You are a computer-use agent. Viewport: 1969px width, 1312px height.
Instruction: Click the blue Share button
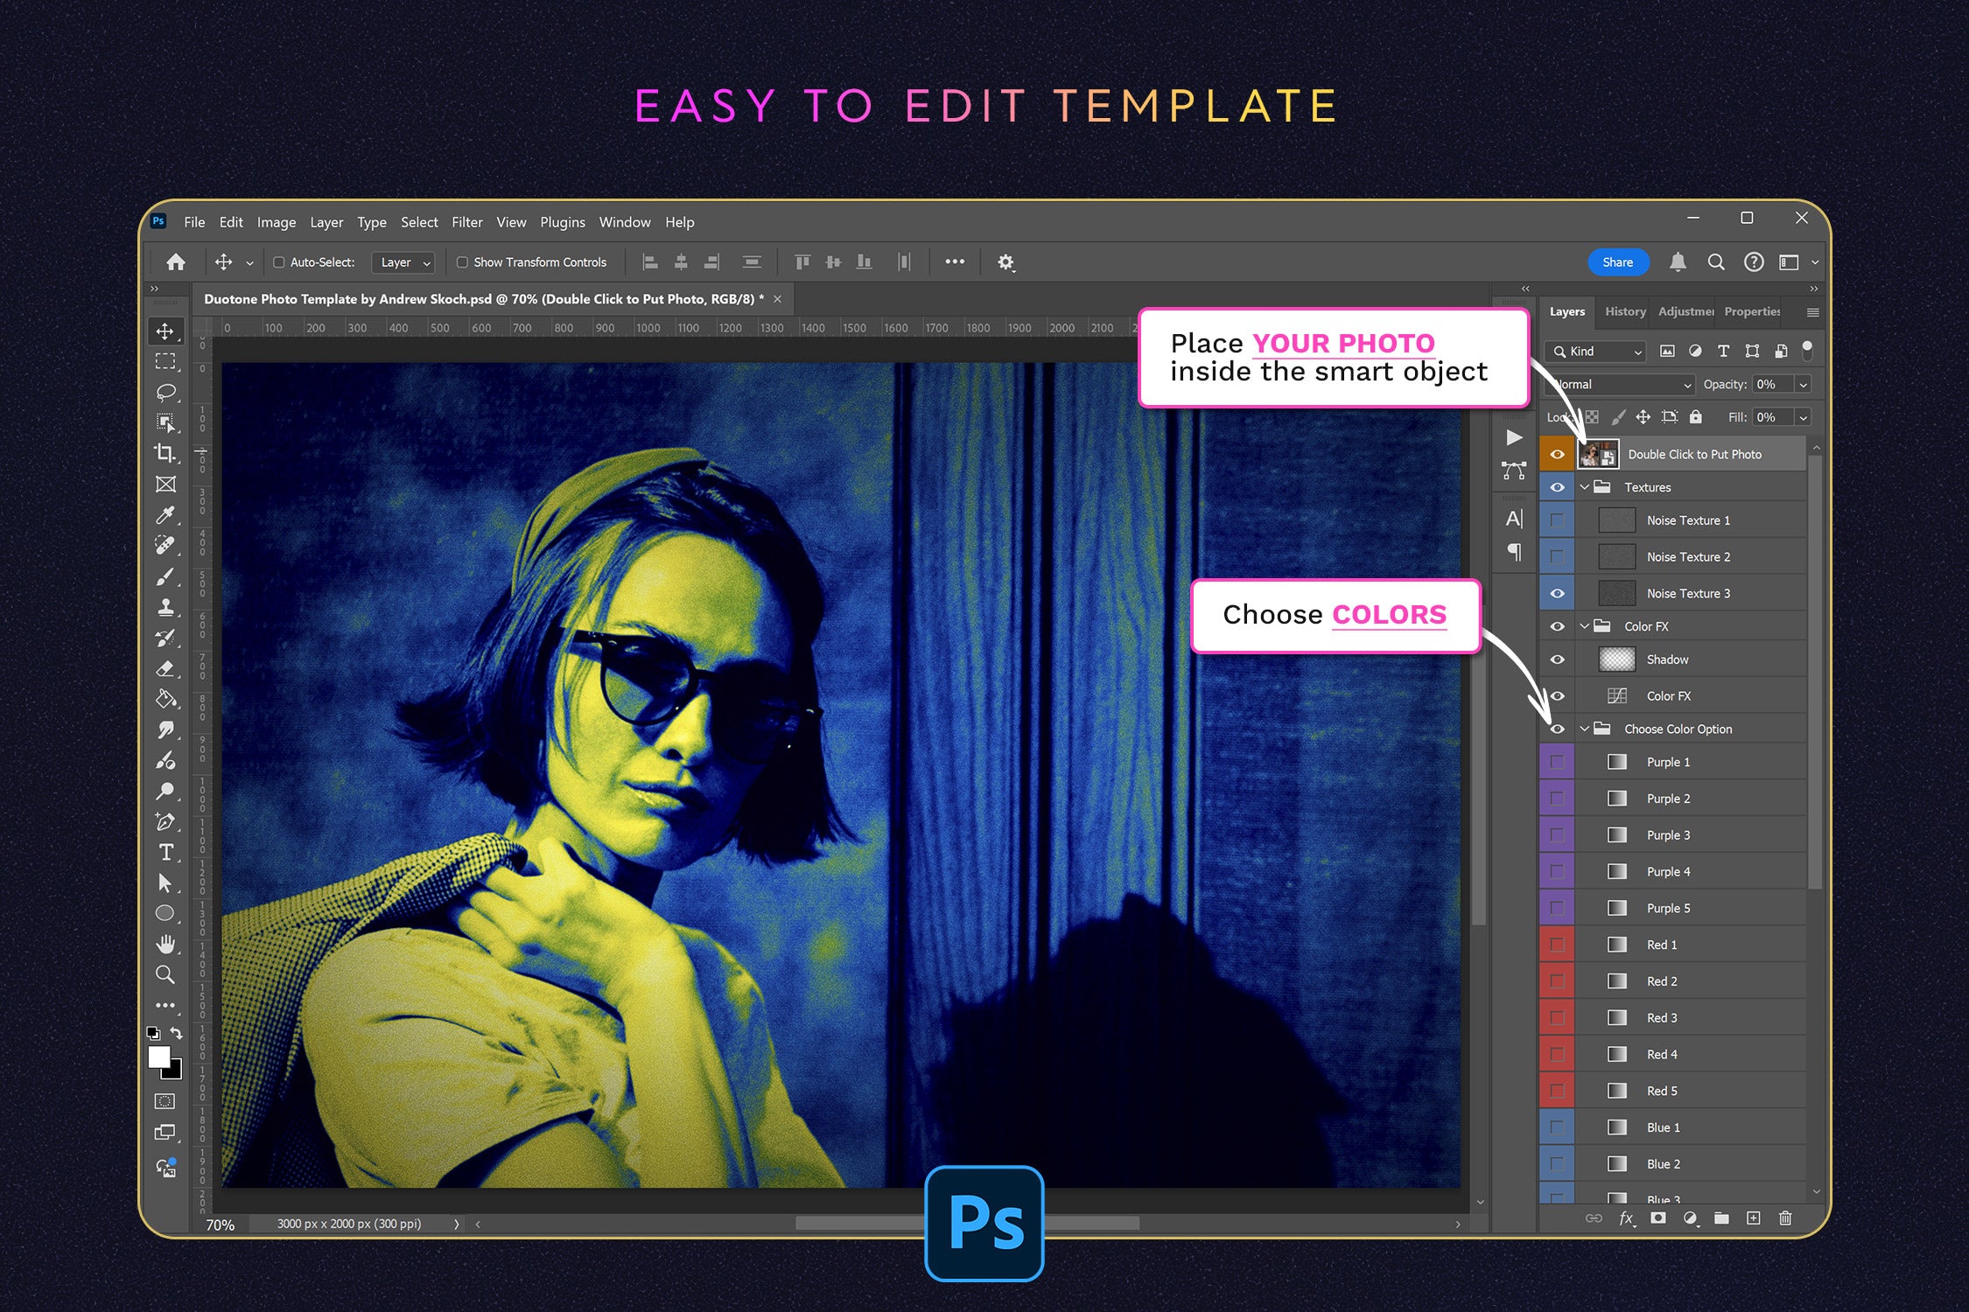click(1617, 262)
